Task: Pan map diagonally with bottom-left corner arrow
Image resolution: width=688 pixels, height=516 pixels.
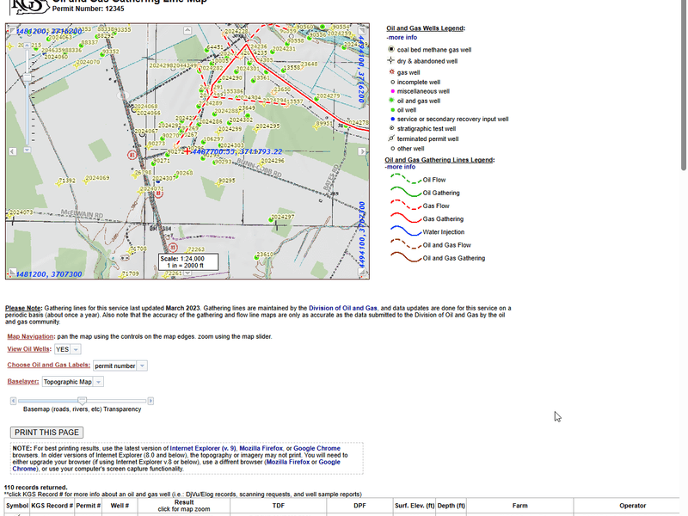Action: 12,273
